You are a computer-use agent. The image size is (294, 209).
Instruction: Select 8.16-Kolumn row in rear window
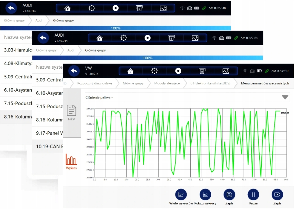(16, 117)
